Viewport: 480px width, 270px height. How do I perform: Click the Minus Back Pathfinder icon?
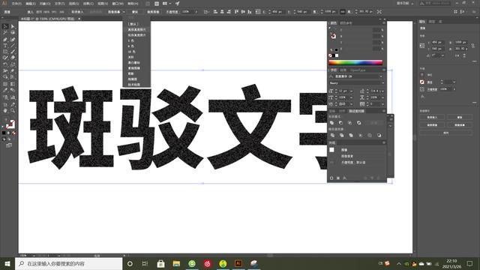tap(379, 135)
